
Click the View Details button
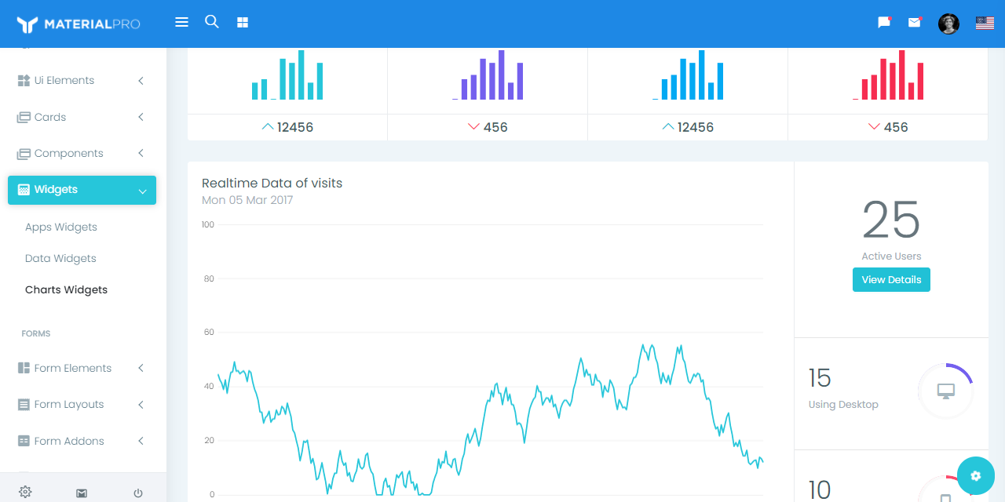tap(891, 280)
